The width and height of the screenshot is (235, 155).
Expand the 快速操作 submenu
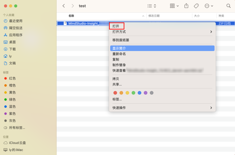[x=162, y=108]
